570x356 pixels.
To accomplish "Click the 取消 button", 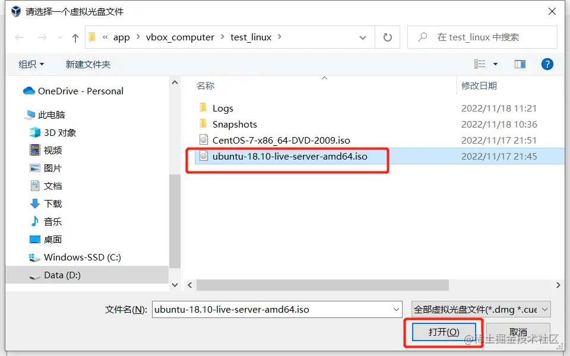I will point(518,332).
